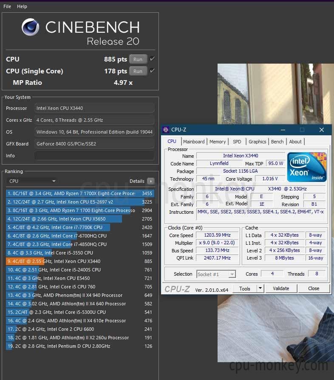
Task: Click the Tools button in CPU-Z
Action: tap(245, 289)
